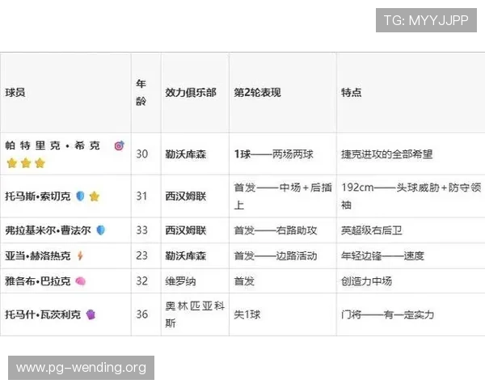
Task: Click the cell 首发——中场+后插上
Action: 283,196
